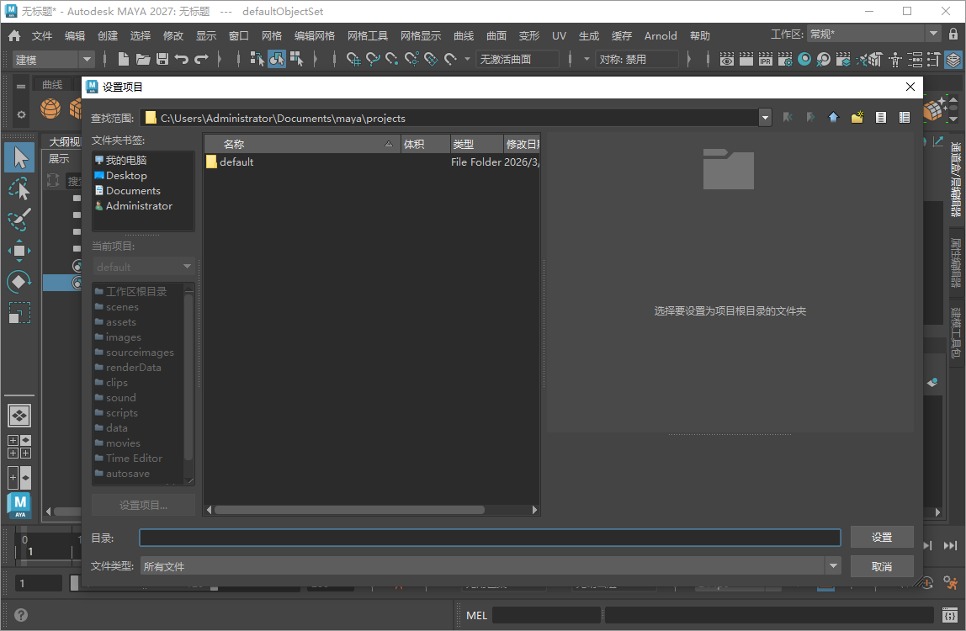The height and width of the screenshot is (631, 966).
Task: Enable snap to curves magnet
Action: 373,59
